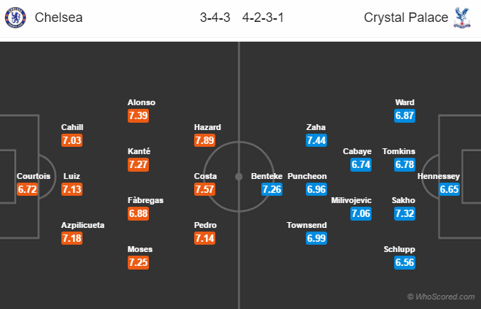
Task: Click the Azpilicueta player name
Action: click(x=82, y=225)
